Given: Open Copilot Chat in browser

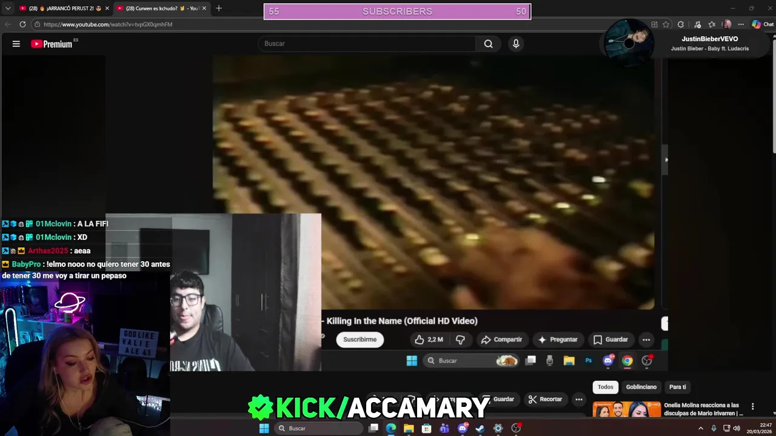Looking at the screenshot, I should [763, 24].
